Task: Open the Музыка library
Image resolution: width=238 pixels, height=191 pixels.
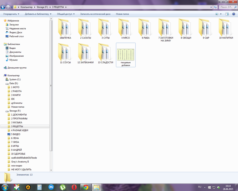Action: point(13,60)
